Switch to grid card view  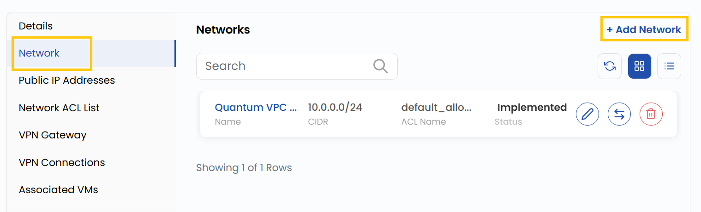(639, 66)
